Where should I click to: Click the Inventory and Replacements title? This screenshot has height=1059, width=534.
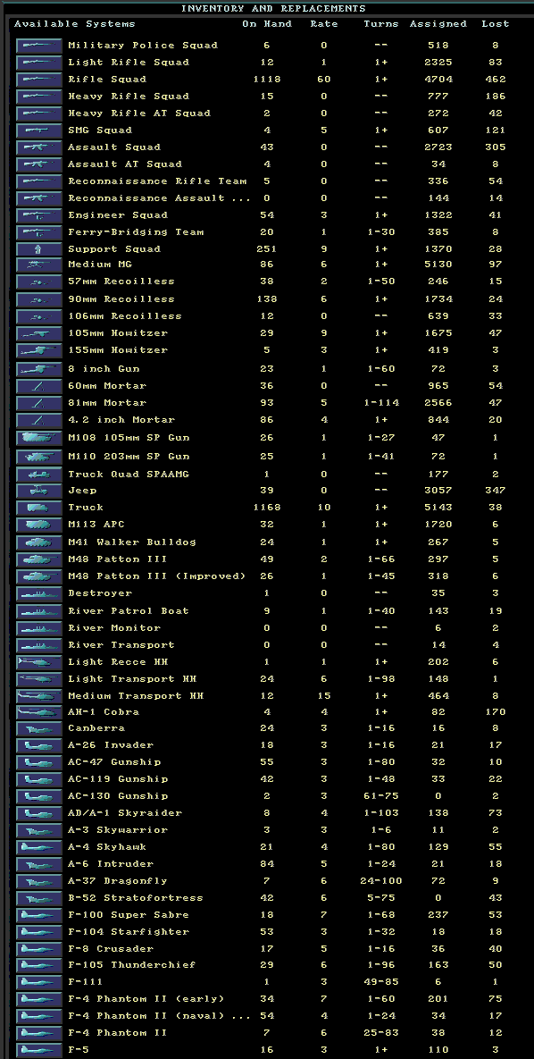point(273,9)
